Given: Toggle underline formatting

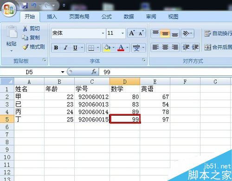Looking at the screenshot, I should 75,48.
